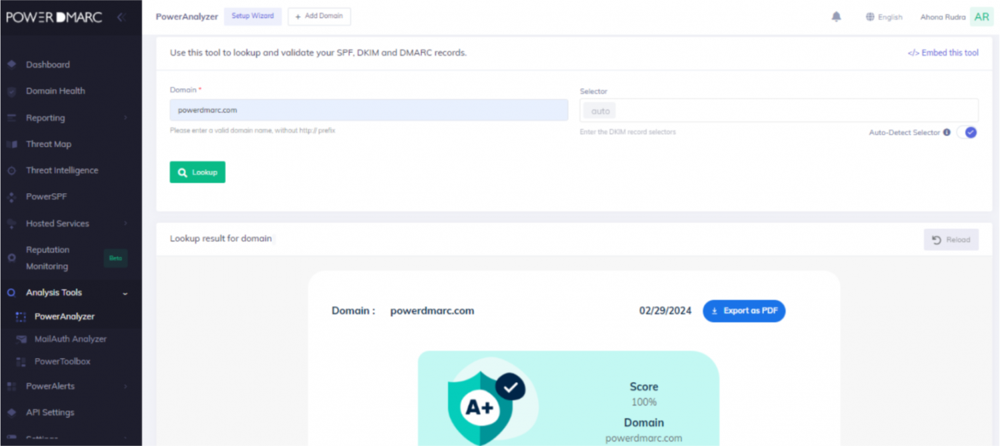This screenshot has height=446, width=1000.
Task: Click the Lookup button
Action: (197, 172)
